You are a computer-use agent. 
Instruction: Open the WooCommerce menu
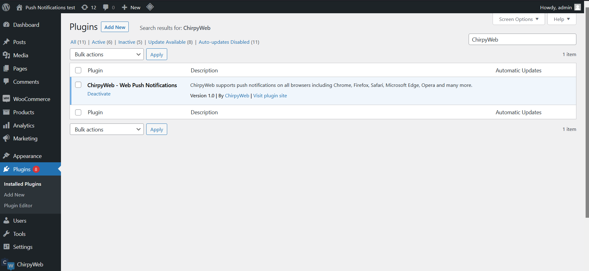(32, 99)
